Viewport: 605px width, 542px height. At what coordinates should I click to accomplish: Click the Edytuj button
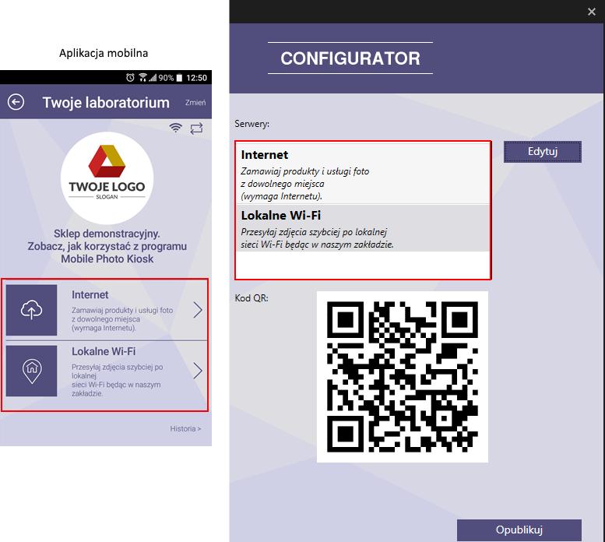point(543,152)
